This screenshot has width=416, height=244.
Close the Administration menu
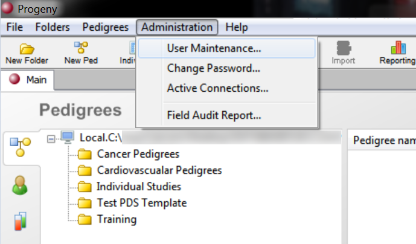177,27
